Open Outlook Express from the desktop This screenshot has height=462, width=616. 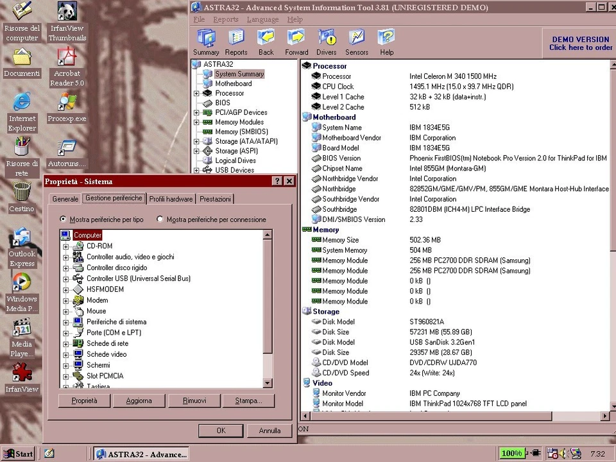[x=22, y=243]
